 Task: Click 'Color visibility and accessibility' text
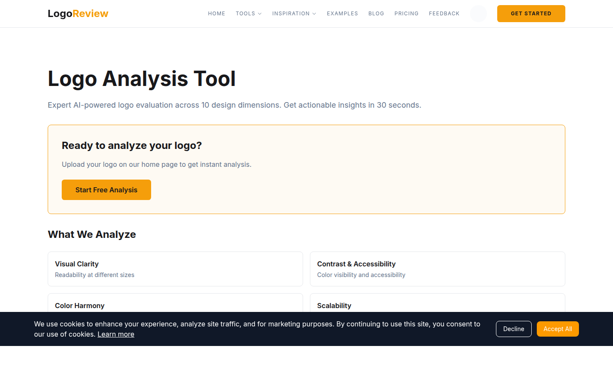click(x=361, y=275)
